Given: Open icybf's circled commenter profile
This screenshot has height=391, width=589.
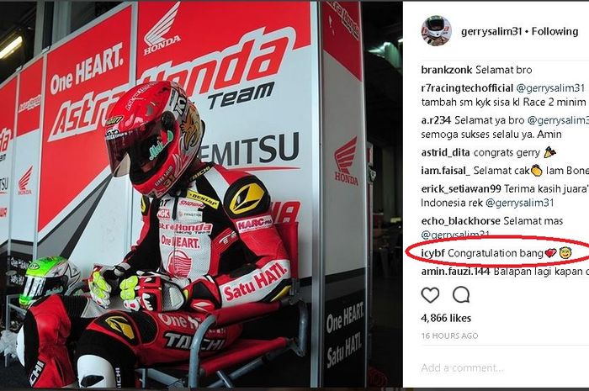Looking at the screenshot, I should pos(432,253).
